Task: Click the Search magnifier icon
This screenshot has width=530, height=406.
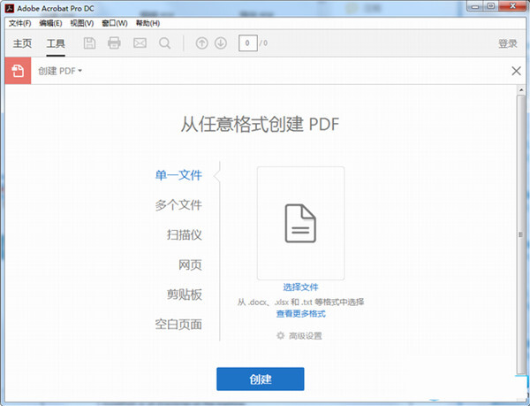Action: (x=164, y=43)
